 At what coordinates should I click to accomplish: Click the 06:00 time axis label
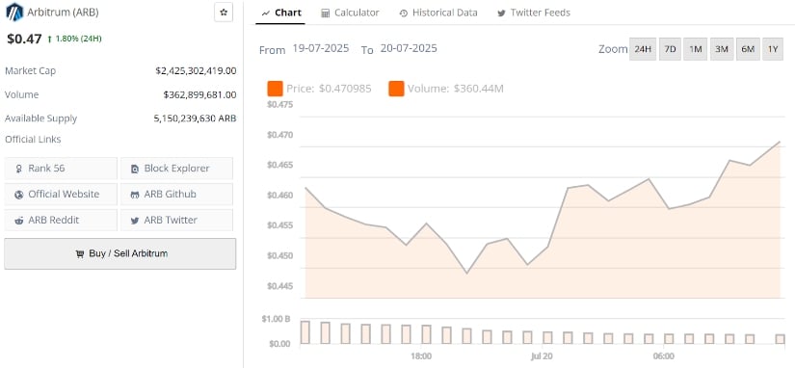[664, 356]
